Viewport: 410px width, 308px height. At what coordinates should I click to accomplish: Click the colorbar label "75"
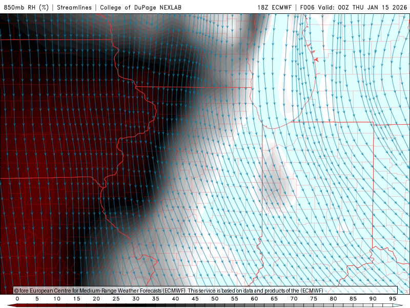[314, 299]
